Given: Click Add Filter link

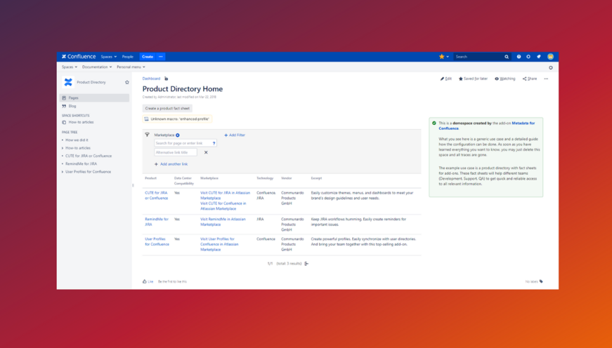Looking at the screenshot, I should pos(235,135).
